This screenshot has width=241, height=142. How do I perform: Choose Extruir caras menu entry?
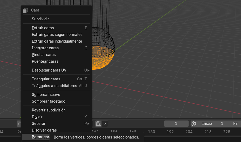[x=43, y=28]
